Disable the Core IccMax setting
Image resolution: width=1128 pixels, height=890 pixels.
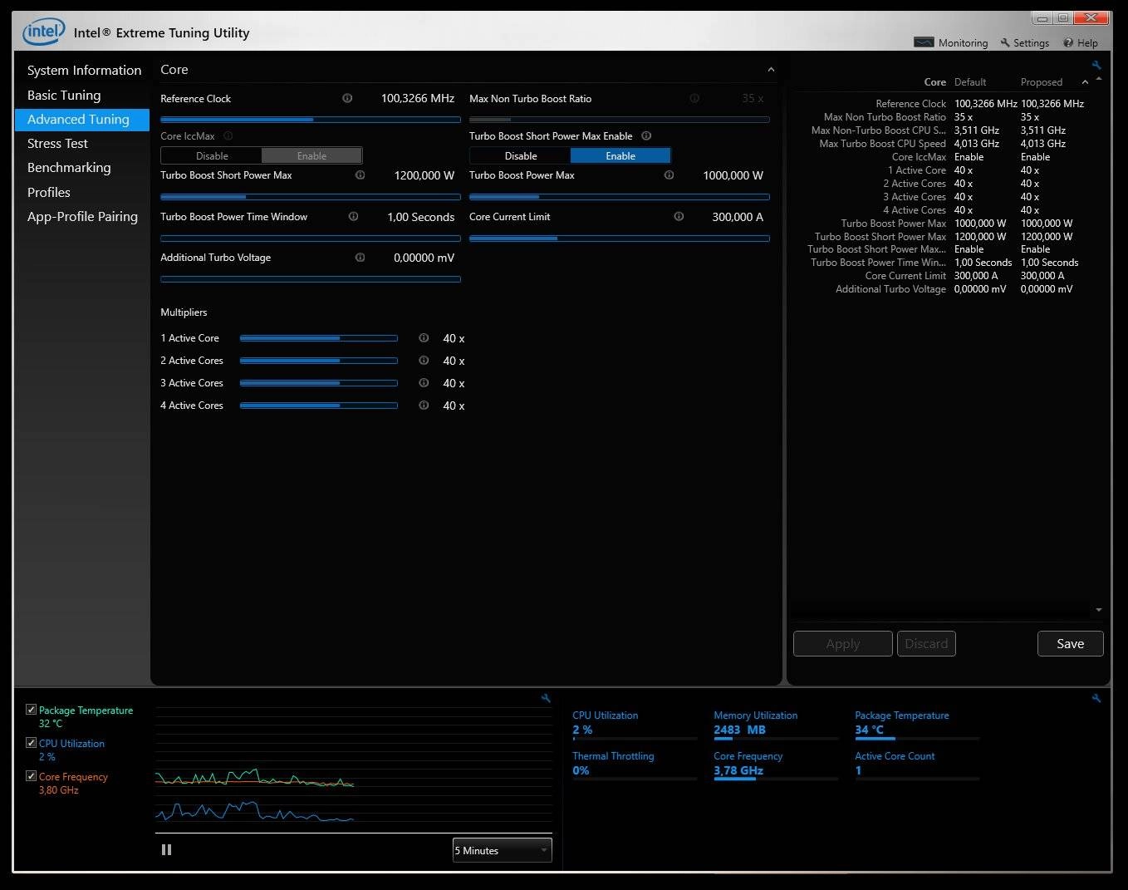tap(211, 155)
